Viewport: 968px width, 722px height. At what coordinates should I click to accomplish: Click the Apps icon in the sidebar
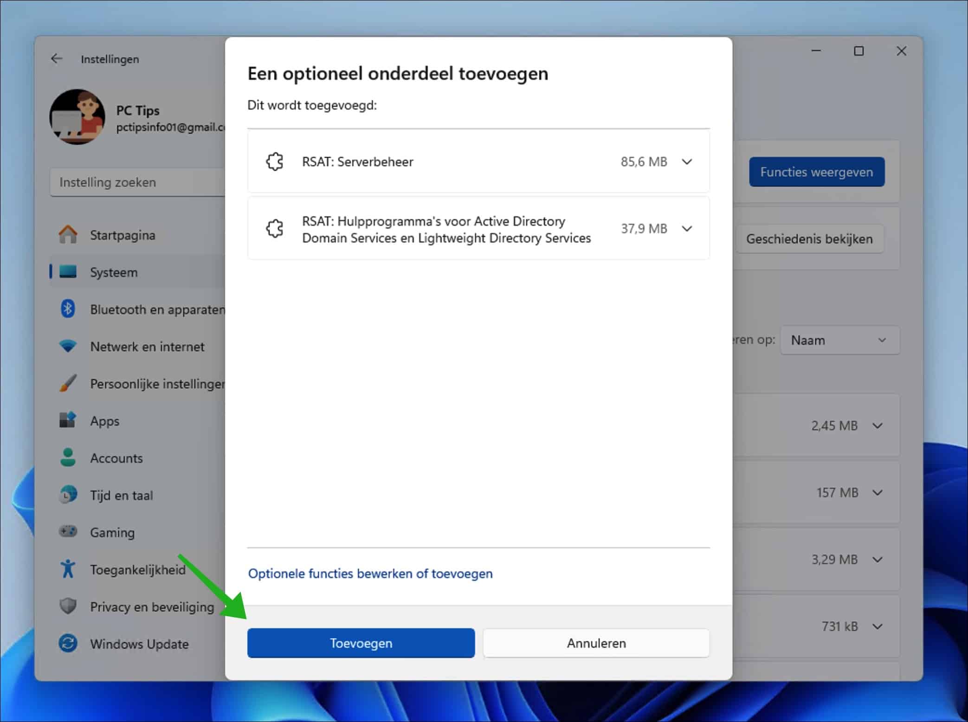(68, 420)
